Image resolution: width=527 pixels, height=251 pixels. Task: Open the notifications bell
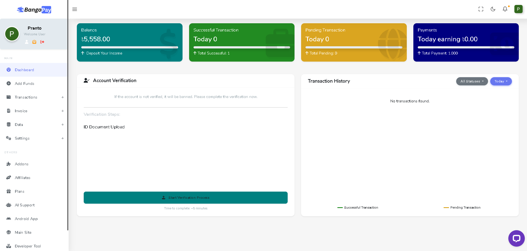[x=505, y=9]
